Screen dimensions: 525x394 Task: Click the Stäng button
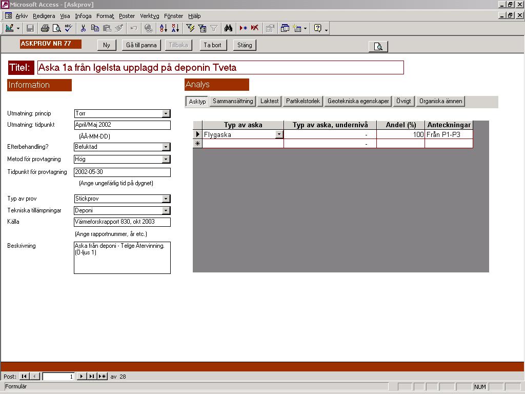tap(245, 45)
